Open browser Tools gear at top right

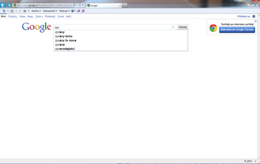257,5
